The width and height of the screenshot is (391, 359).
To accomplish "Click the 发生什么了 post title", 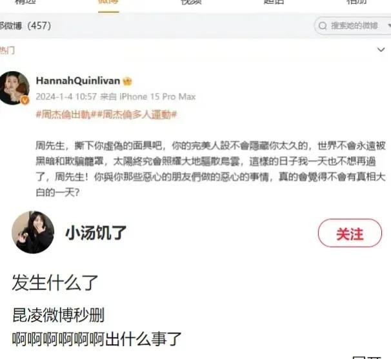I will pyautogui.click(x=55, y=283).
